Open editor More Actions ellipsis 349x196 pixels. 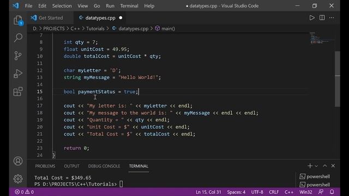coord(332,18)
